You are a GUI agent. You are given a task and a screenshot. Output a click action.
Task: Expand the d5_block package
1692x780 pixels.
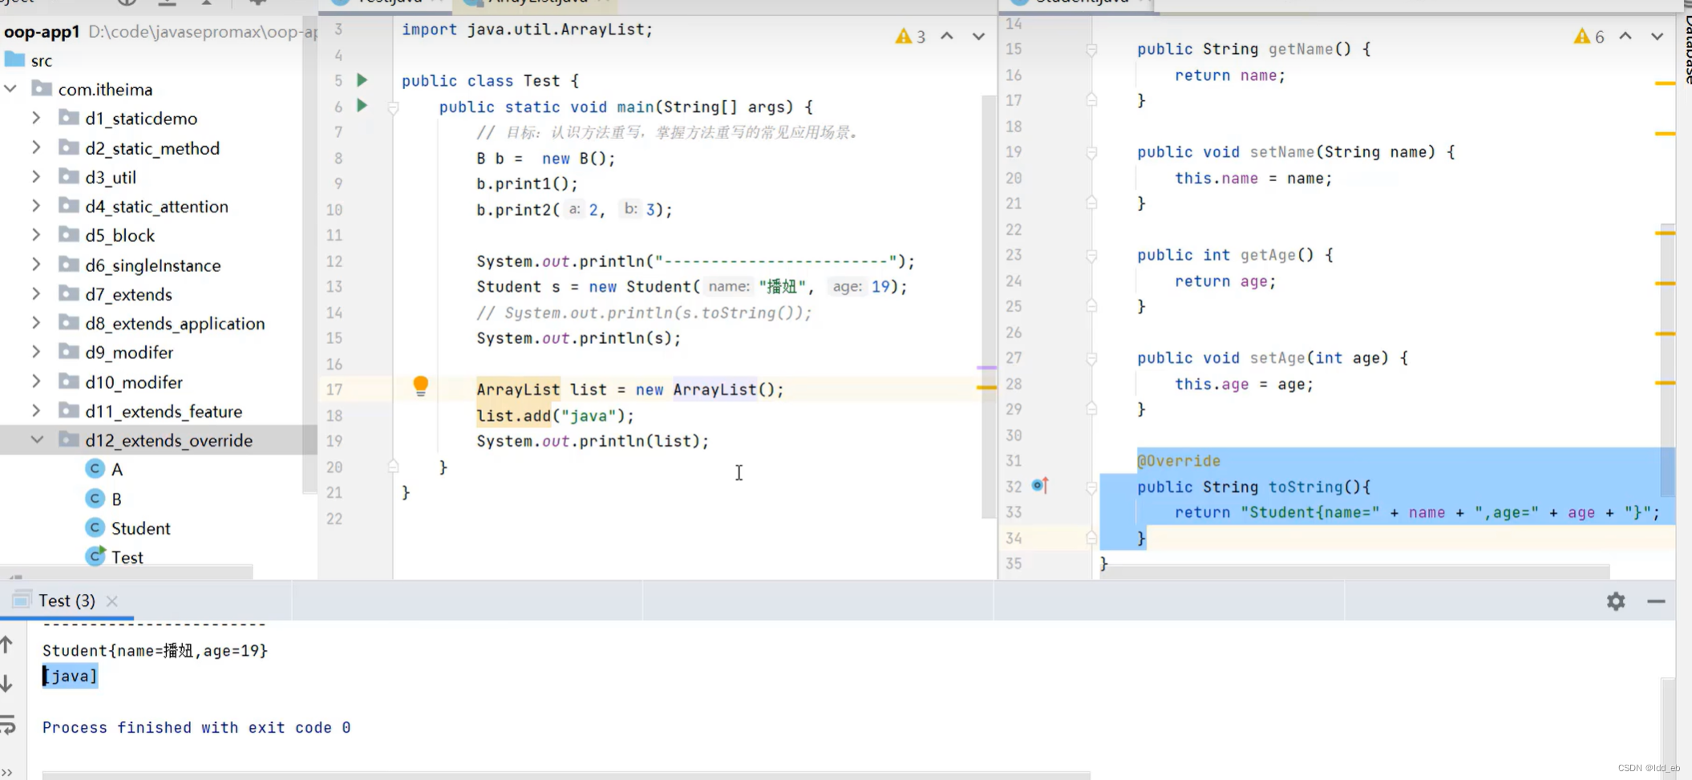(x=36, y=235)
